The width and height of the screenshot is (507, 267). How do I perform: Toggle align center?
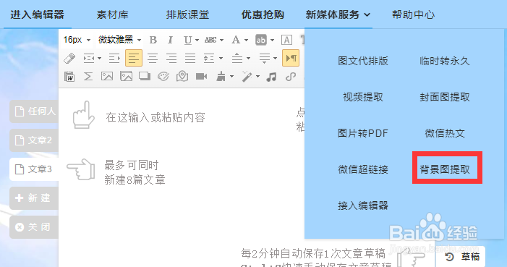[153, 59]
